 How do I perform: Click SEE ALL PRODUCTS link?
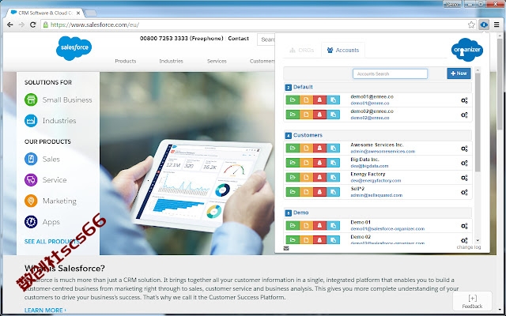[51, 242]
